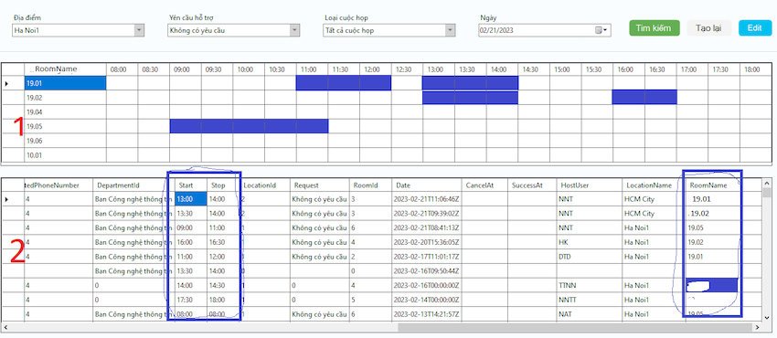Click the Stop cell 16:30
The image size is (777, 338).
point(223,242)
